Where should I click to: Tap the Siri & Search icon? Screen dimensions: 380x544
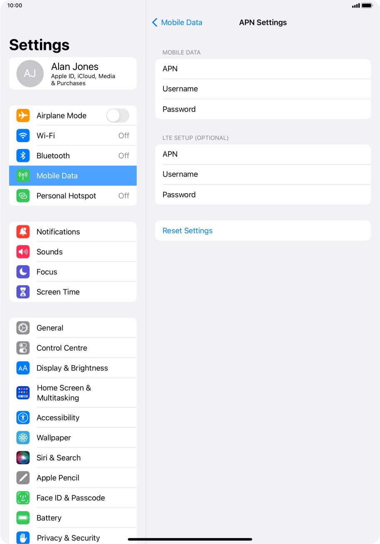click(x=23, y=458)
